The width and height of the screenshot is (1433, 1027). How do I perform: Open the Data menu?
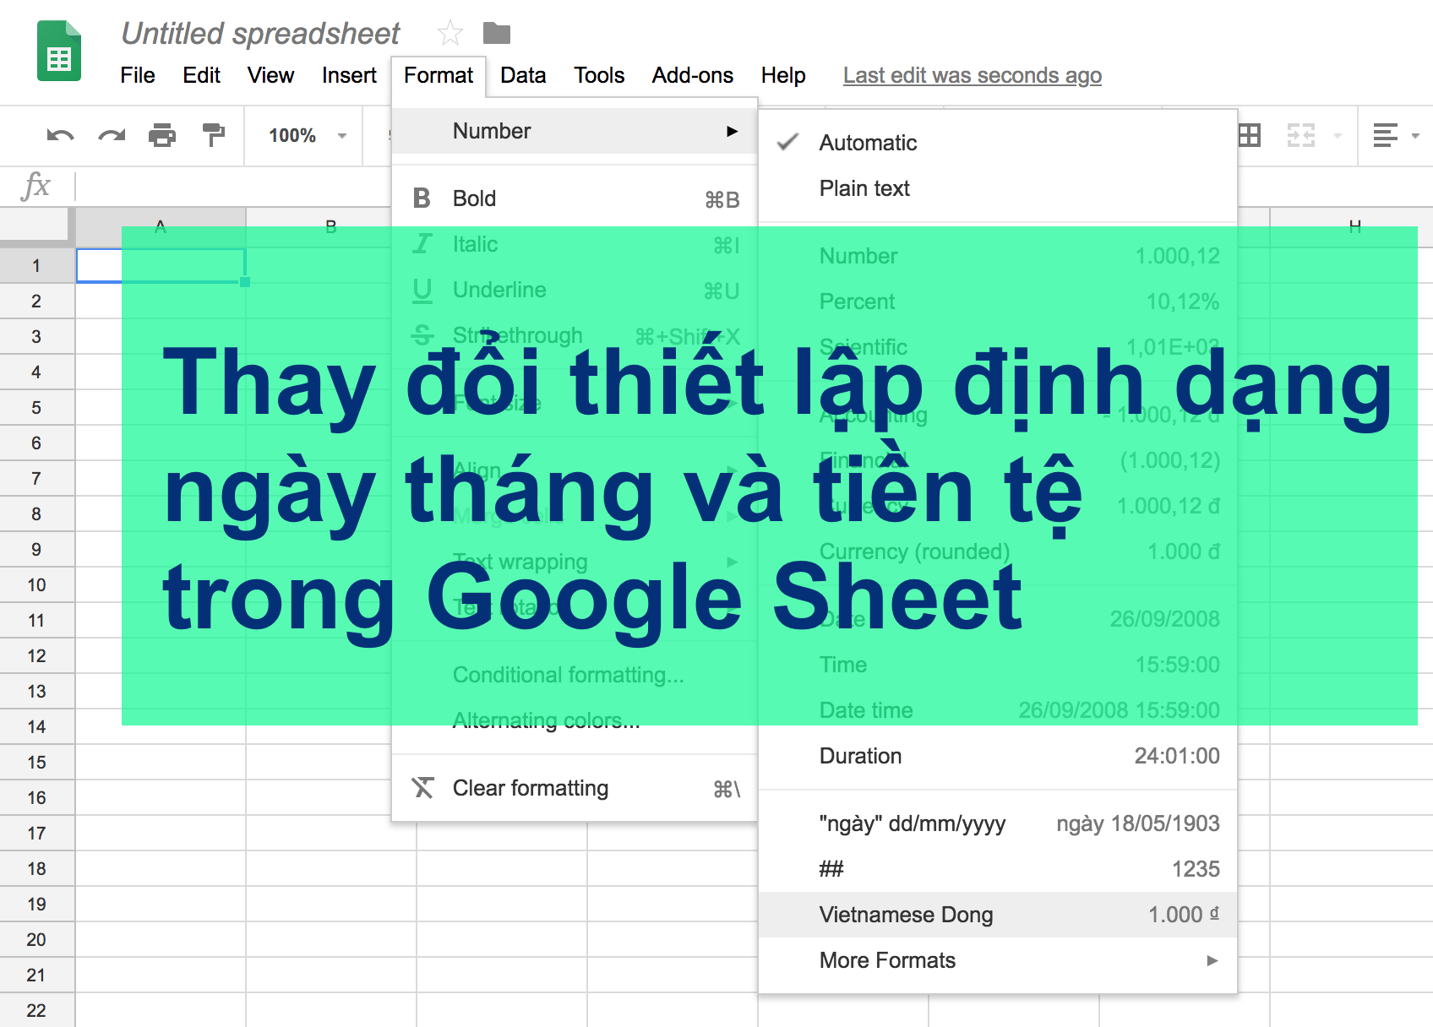pyautogui.click(x=522, y=75)
